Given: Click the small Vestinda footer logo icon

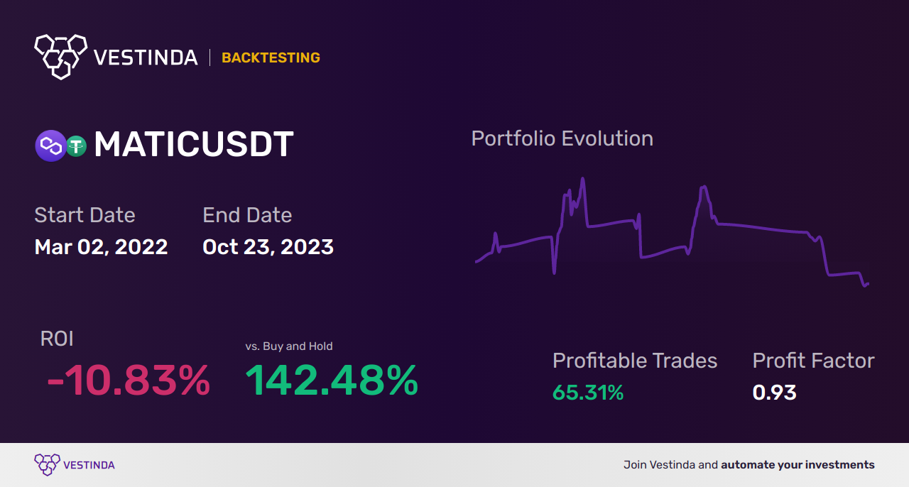Looking at the screenshot, I should click(47, 465).
